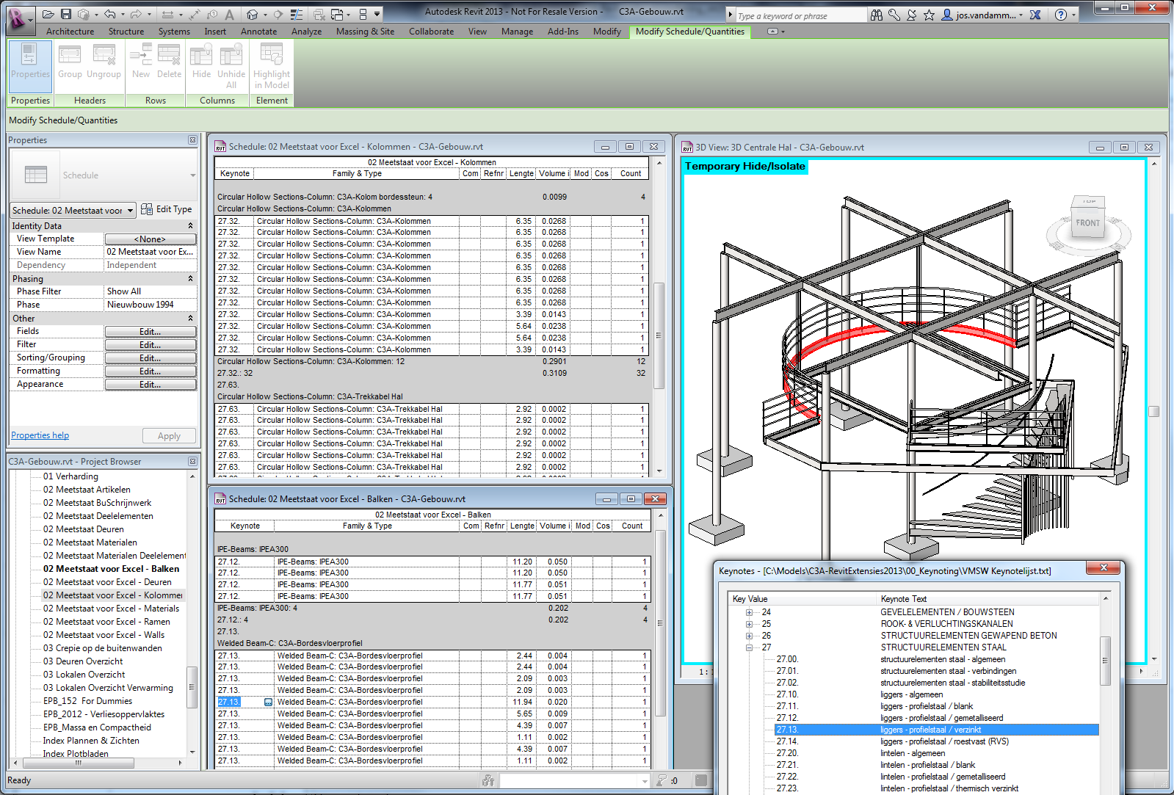The height and width of the screenshot is (795, 1174).
Task: Collapse the Identity Data section
Action: [190, 226]
